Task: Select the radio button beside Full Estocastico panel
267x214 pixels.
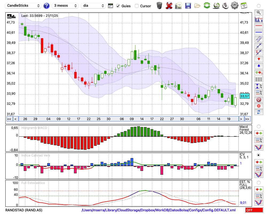Action: point(258,182)
